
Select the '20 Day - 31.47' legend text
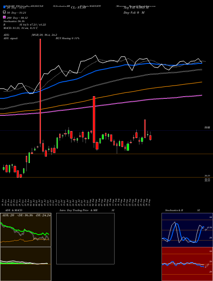click(x=17, y=8)
